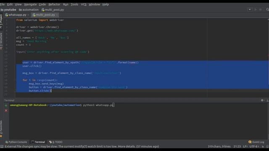The width and height of the screenshot is (269, 151).
Task: Add a new terminal session with the green plus
Action: coord(6,105)
